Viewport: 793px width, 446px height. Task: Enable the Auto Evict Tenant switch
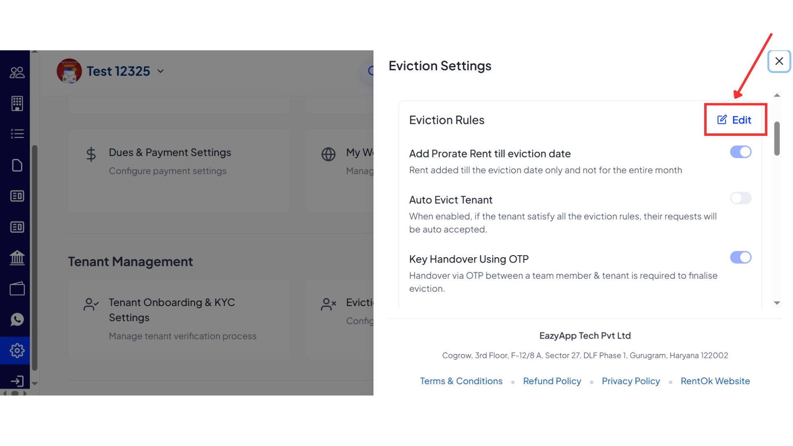tap(741, 198)
